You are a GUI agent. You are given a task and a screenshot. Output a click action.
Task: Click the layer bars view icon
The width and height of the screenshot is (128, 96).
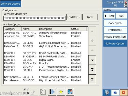pos(52,92)
